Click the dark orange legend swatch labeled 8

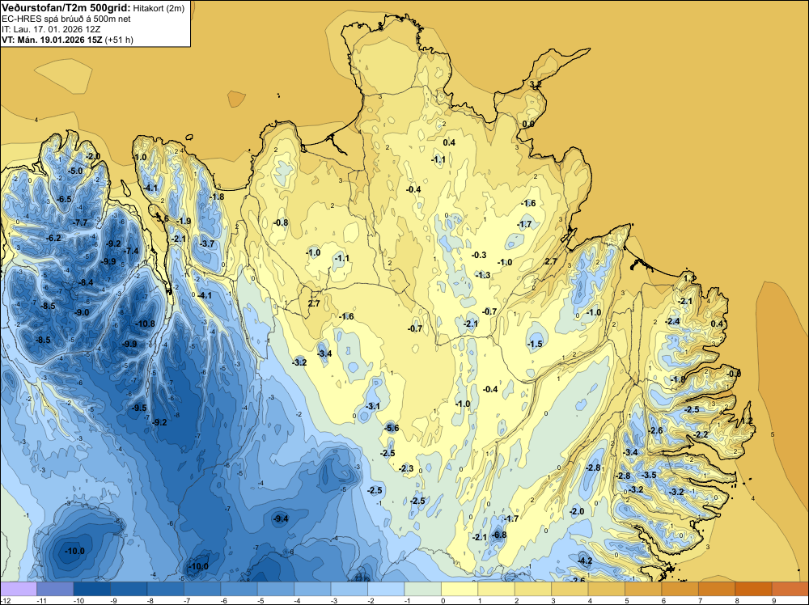753,589
